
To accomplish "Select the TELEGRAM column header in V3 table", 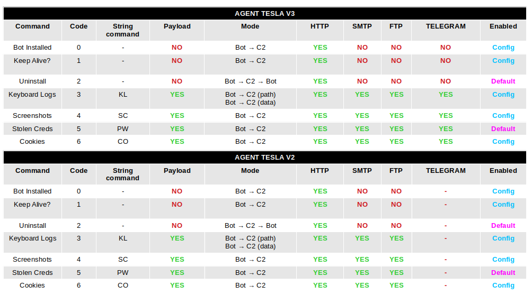I will 446,26.
